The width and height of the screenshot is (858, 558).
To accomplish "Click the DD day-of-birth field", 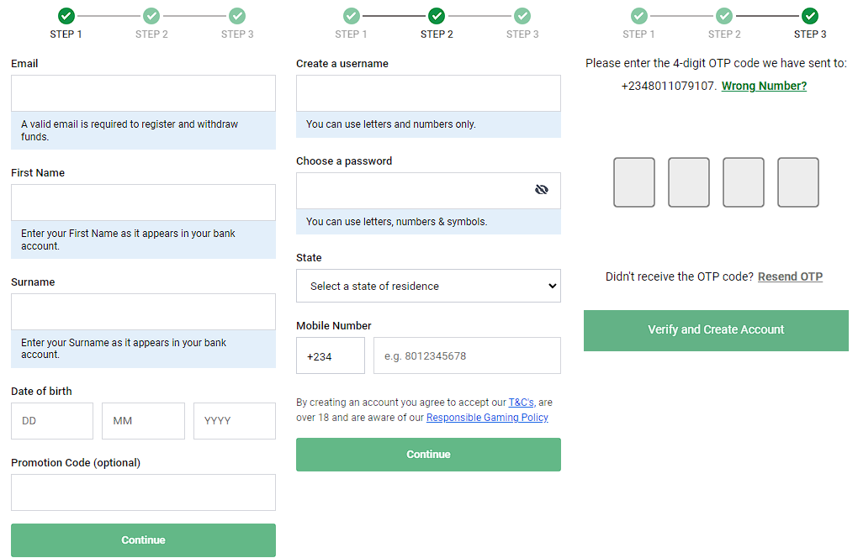I will tap(51, 420).
